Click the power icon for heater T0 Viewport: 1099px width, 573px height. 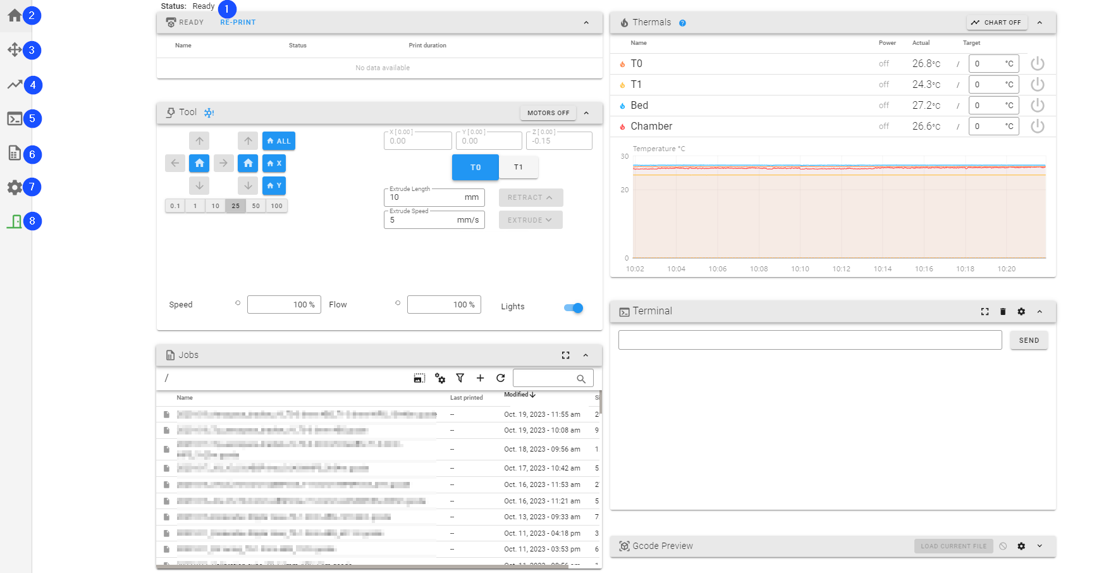click(x=1037, y=63)
